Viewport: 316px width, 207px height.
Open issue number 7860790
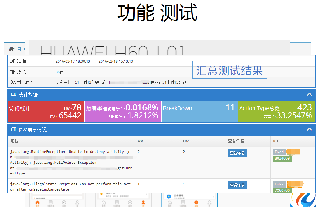tap(282, 190)
